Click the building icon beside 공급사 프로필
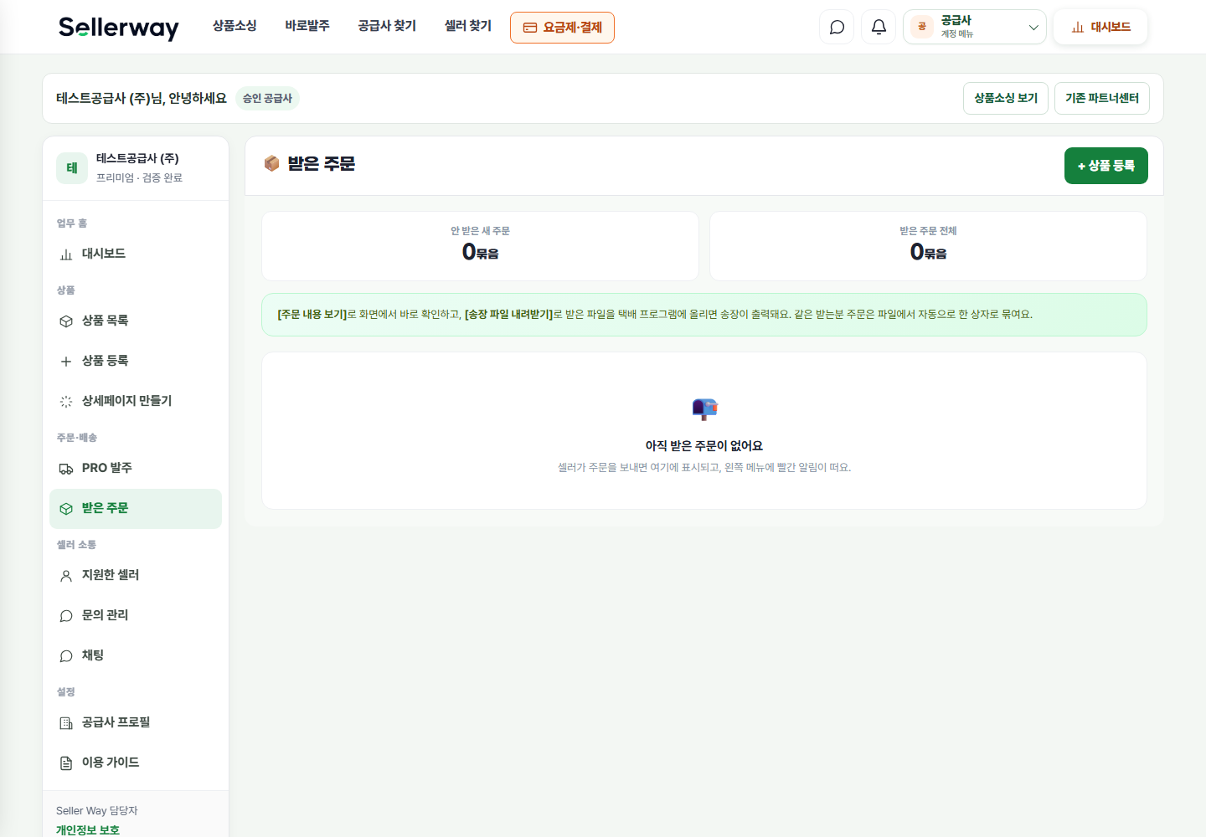The height and width of the screenshot is (837, 1206). (66, 723)
